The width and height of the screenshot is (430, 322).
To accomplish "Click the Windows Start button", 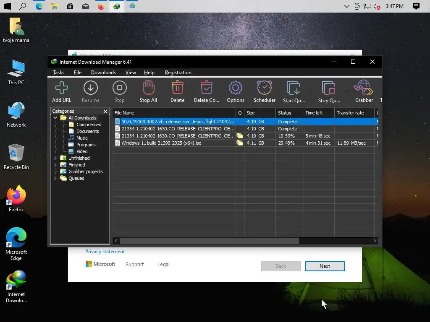I will pos(8,6).
